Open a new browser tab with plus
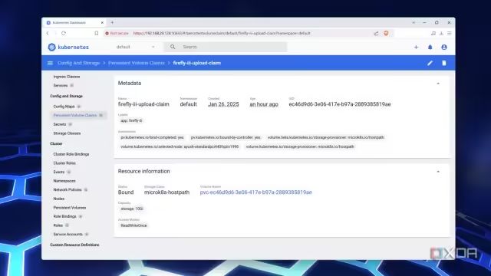491x276 pixels. tap(112, 22)
